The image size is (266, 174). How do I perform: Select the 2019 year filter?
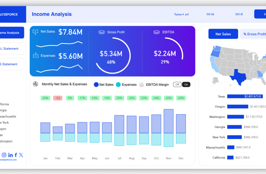click(239, 14)
